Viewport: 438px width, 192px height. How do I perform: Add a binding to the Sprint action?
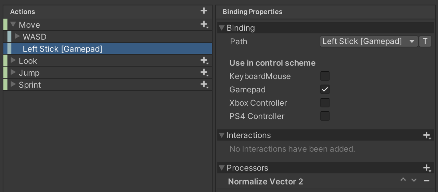click(x=204, y=85)
